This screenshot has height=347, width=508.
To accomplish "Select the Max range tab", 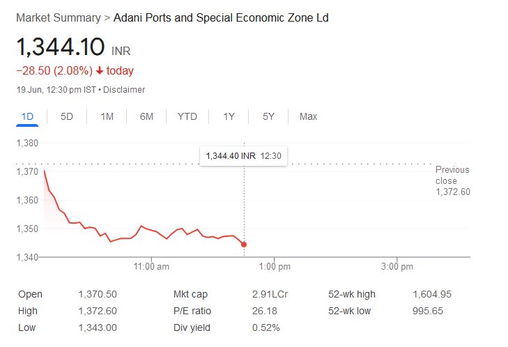I will coord(308,116).
